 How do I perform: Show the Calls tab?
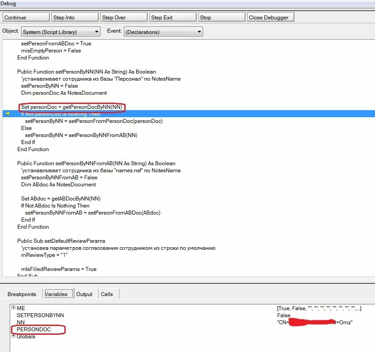point(107,294)
